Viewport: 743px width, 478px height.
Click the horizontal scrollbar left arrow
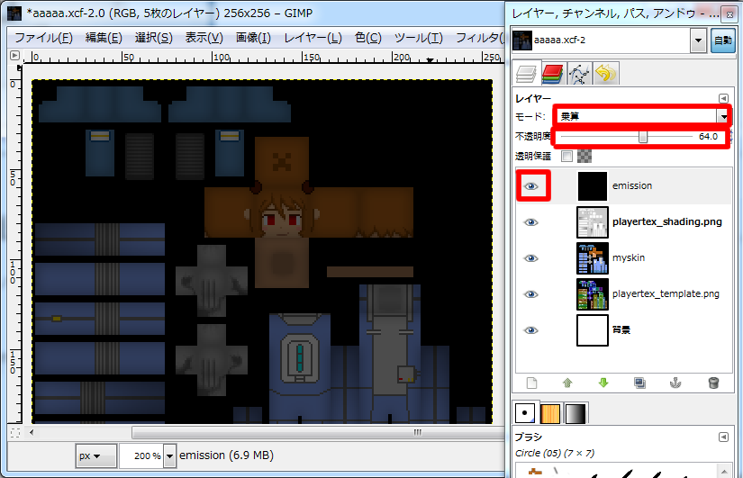pos(32,432)
